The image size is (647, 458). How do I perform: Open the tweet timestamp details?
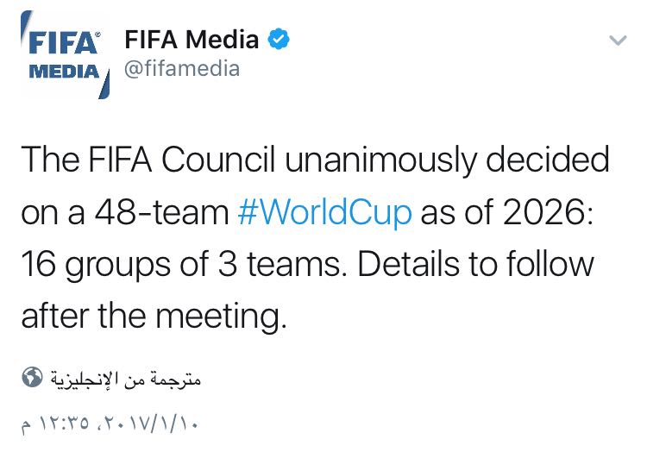[110, 423]
